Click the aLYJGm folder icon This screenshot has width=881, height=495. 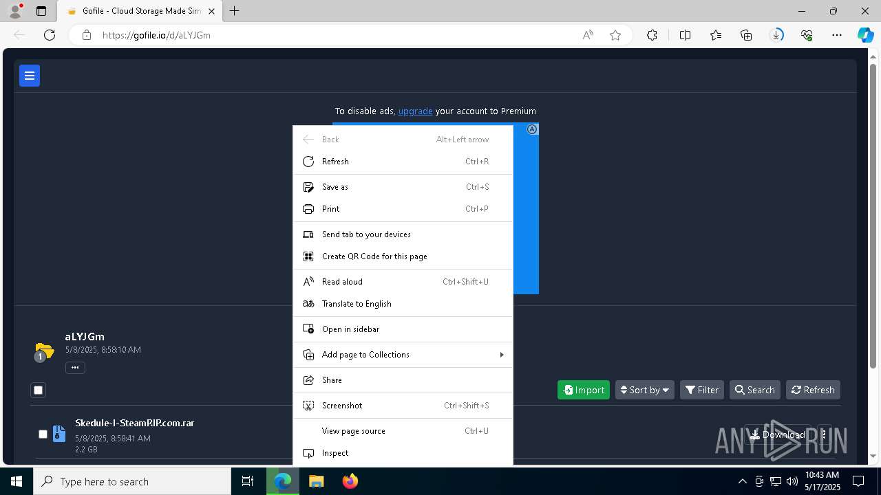[44, 351]
